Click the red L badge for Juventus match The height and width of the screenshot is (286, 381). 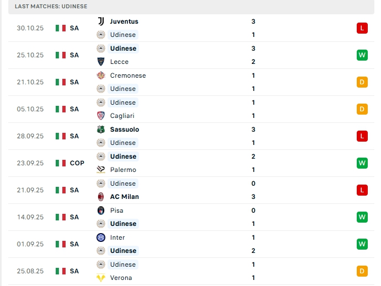[x=362, y=28]
